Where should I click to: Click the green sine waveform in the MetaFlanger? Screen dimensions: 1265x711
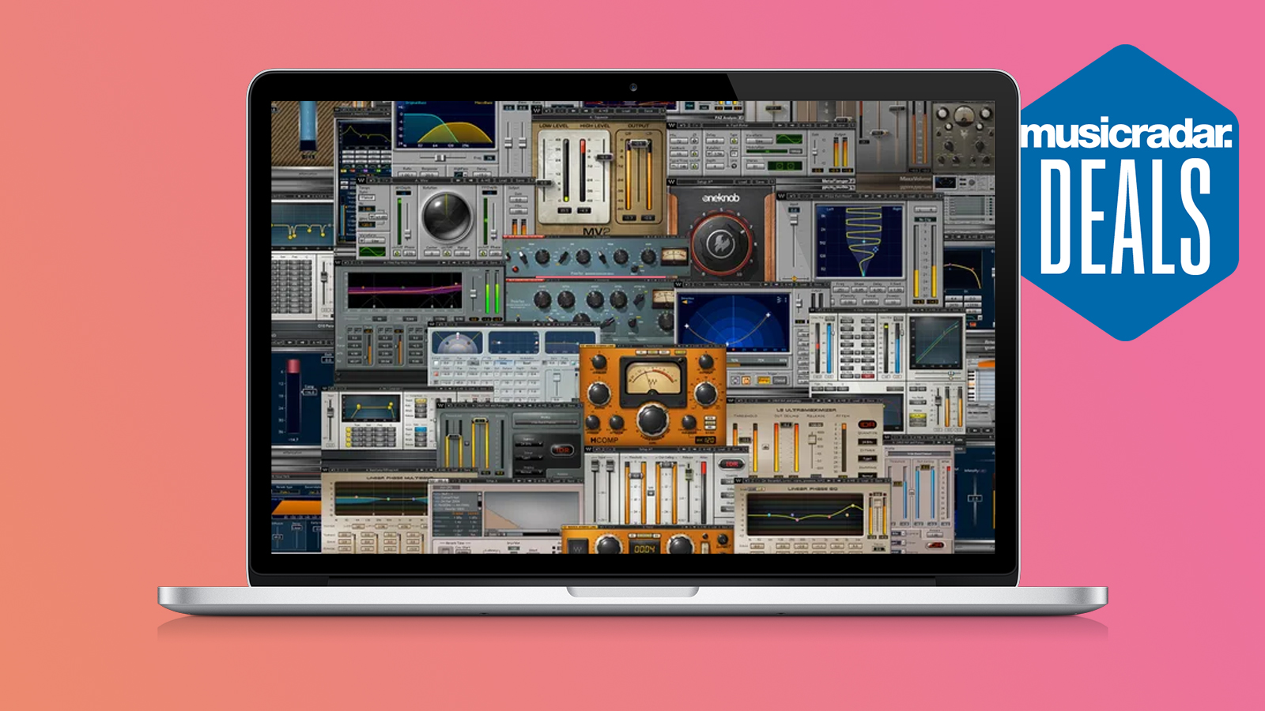click(789, 139)
